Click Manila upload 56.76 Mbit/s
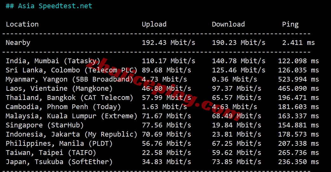This screenshot has width=331, height=172. [x=166, y=144]
